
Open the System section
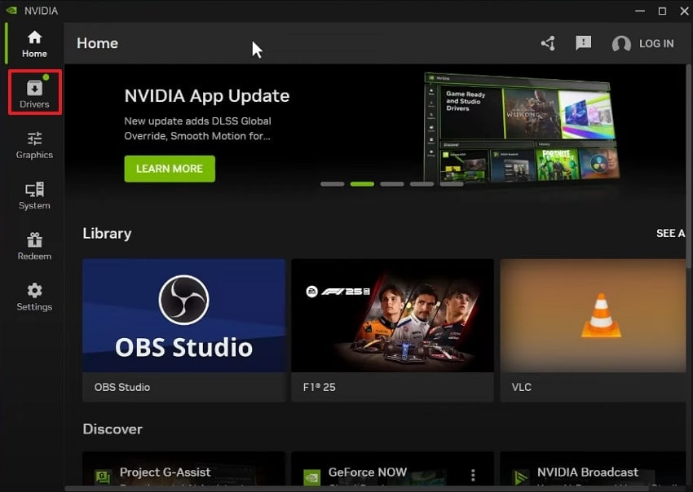[34, 196]
